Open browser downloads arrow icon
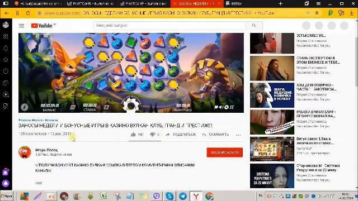 352,13
